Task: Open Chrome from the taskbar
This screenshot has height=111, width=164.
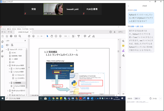Action: [x=53, y=98]
